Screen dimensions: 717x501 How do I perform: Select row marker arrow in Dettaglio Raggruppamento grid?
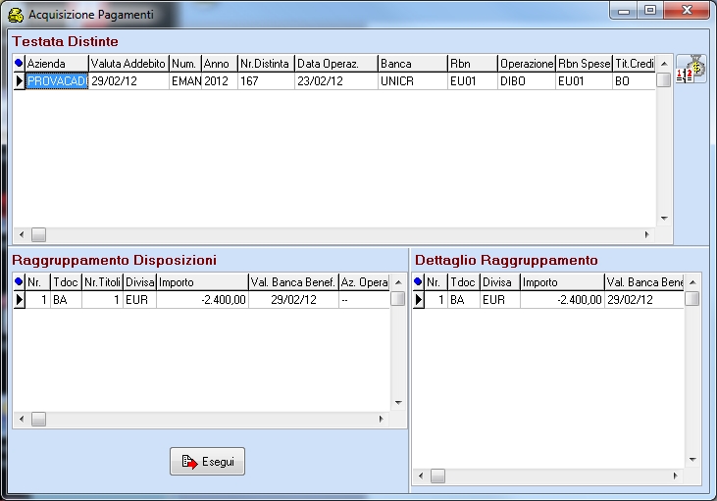click(x=419, y=299)
